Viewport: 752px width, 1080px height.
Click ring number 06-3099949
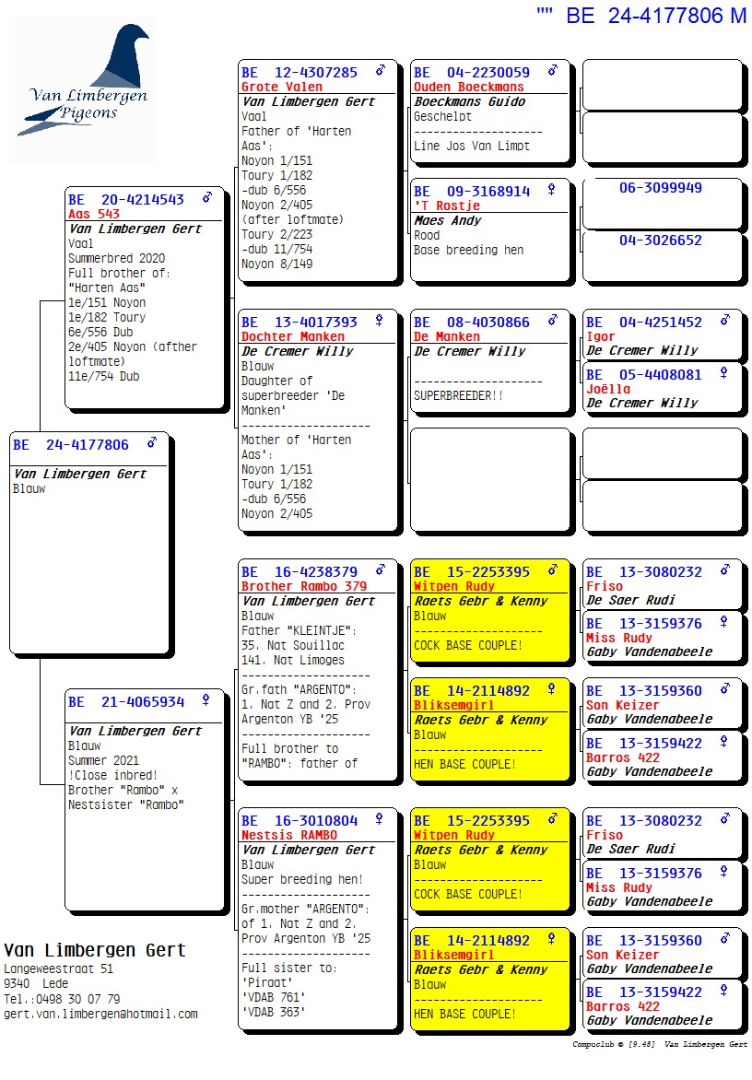coord(660,188)
